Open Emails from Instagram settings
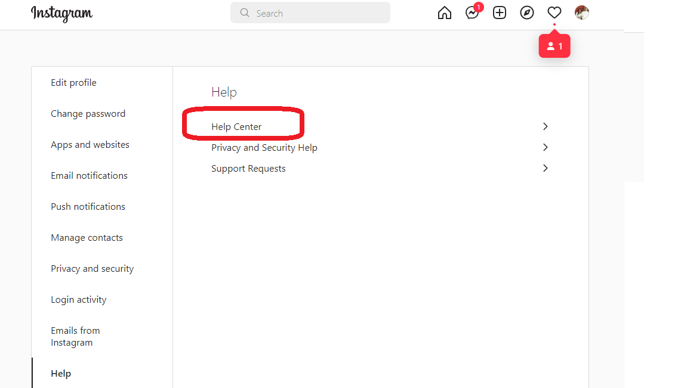The image size is (684, 388). [x=75, y=337]
